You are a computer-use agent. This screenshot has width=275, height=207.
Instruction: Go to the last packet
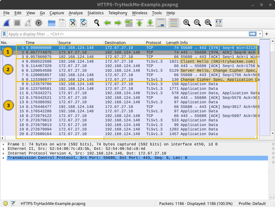point(150,23)
